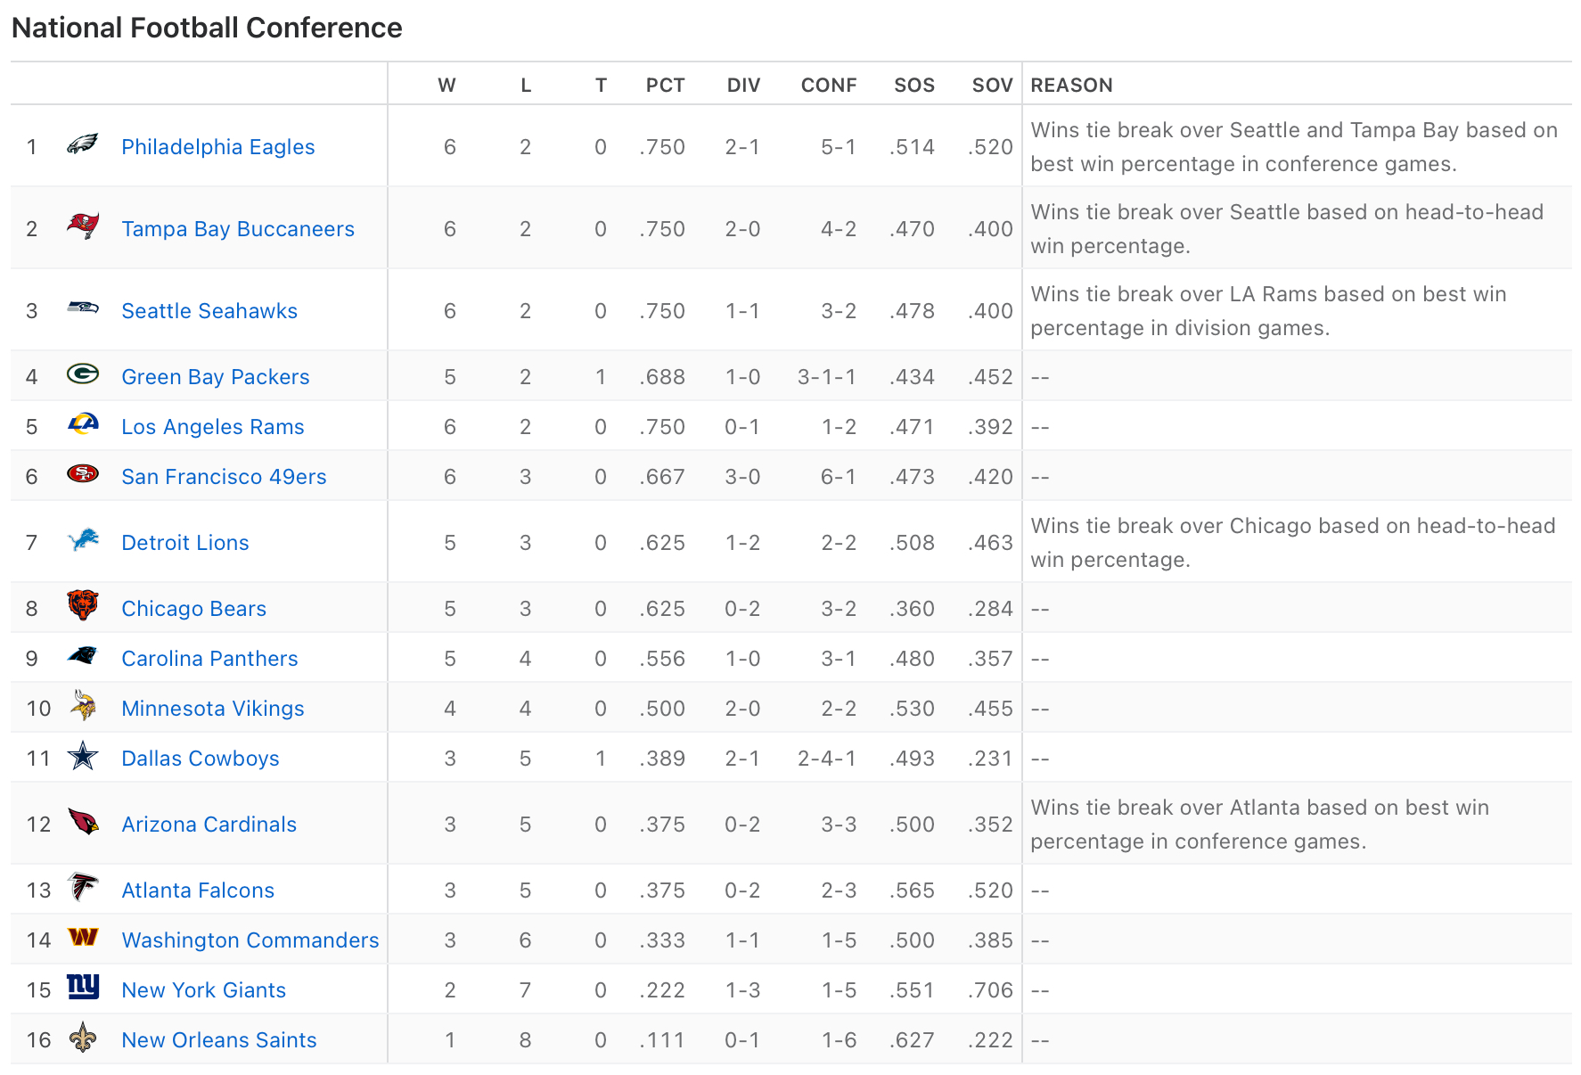Click the PCT column header

tap(665, 86)
